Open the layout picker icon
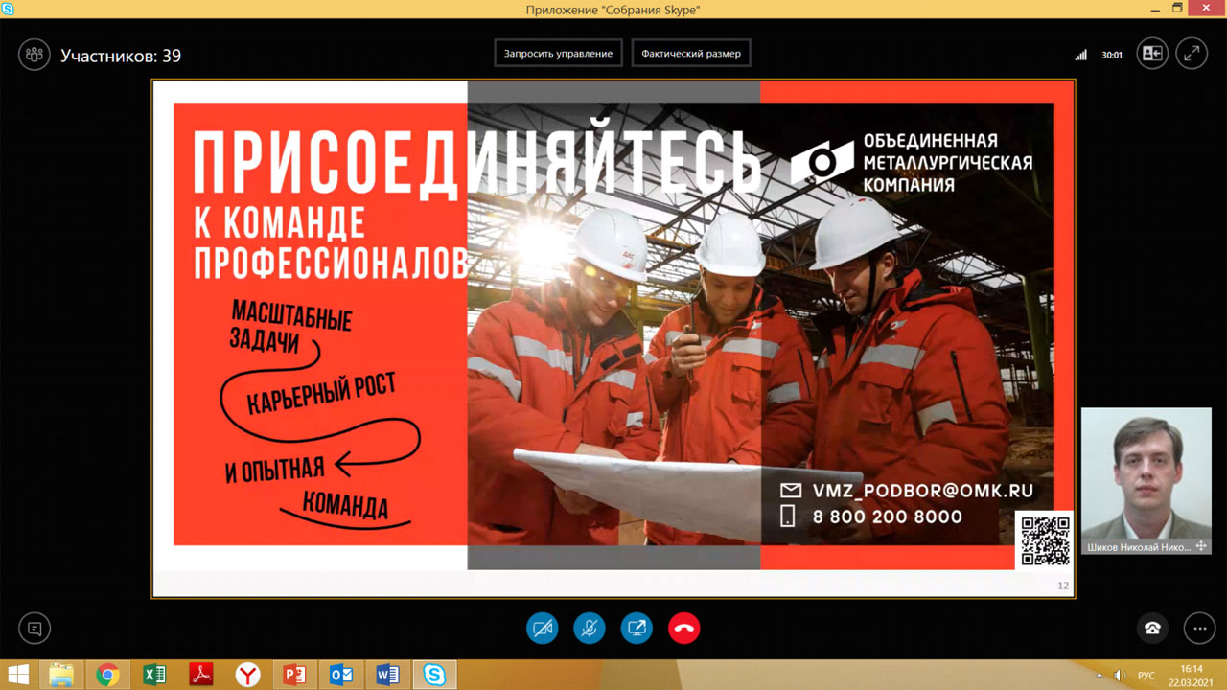 pyautogui.click(x=1152, y=55)
